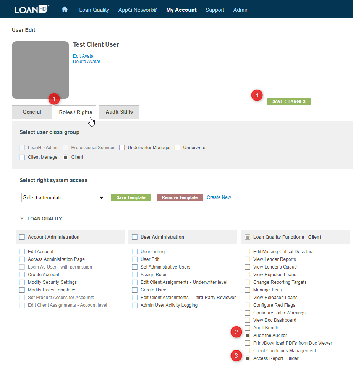Go to the Home icon
Screen dimensions: 353x381
point(65,10)
